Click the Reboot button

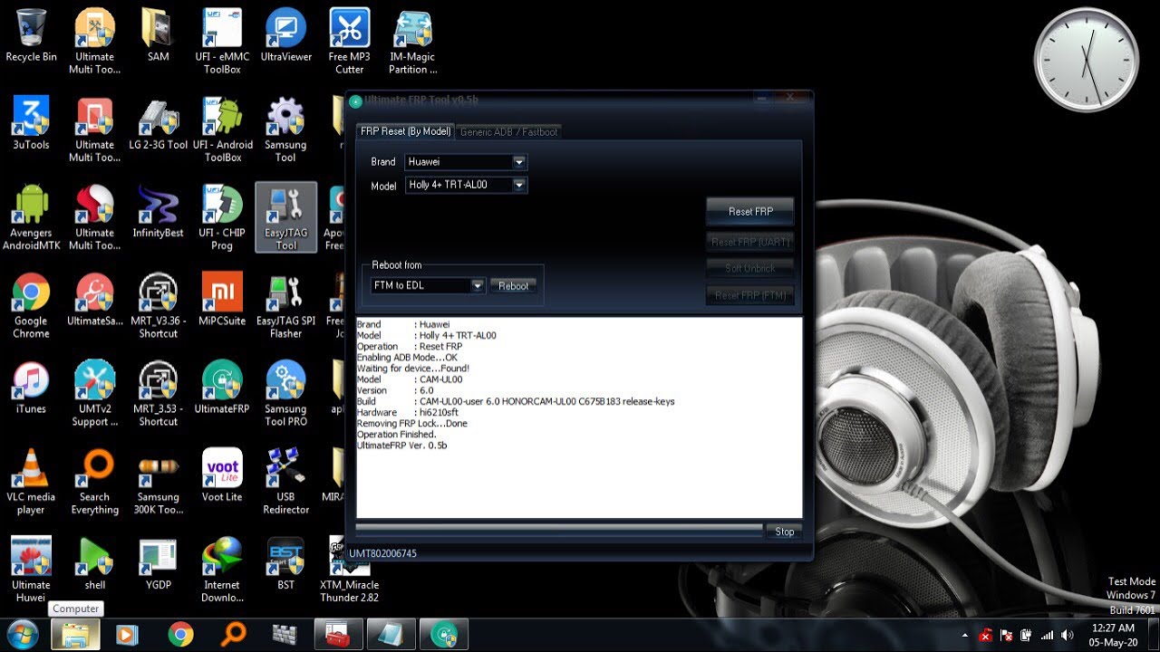[x=513, y=285]
